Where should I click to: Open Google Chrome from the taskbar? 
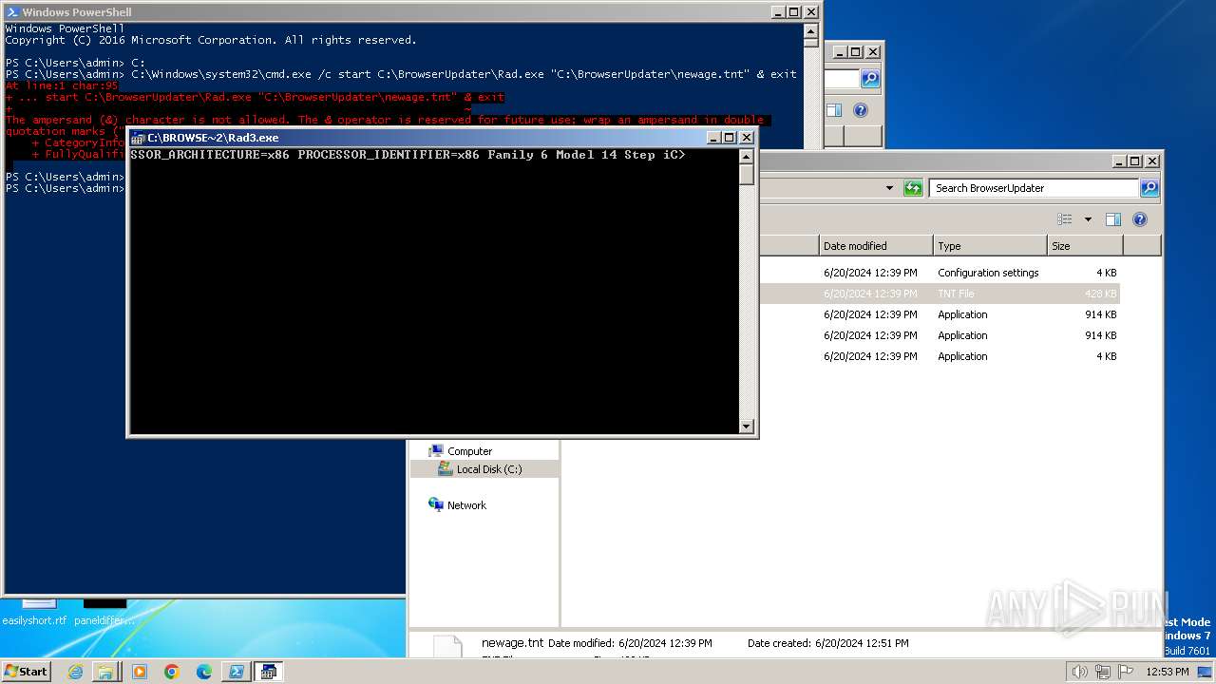[171, 671]
